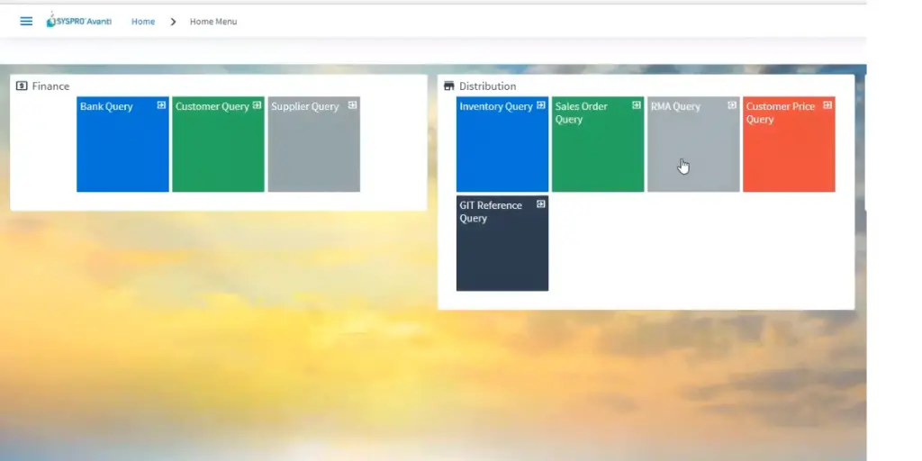Click the corner launch icon on Inventory Query

[541, 105]
